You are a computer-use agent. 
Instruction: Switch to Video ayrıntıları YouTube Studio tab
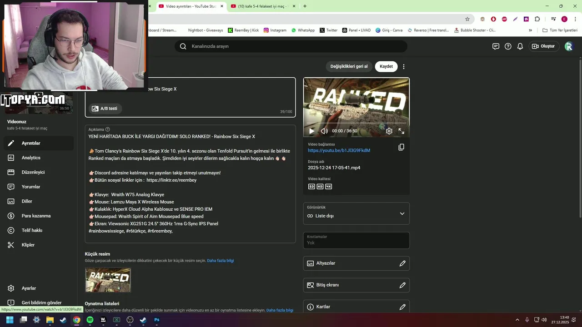coord(191,6)
